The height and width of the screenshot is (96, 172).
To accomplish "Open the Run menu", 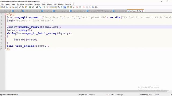I will (x=55, y=4).
